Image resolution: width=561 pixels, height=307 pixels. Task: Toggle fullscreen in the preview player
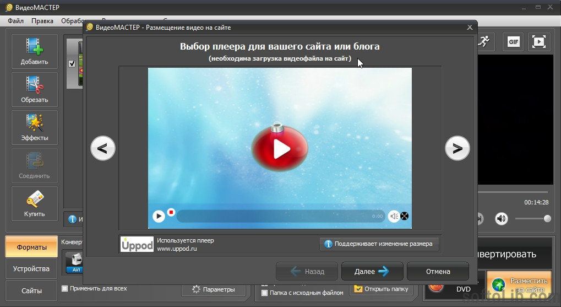click(x=404, y=216)
